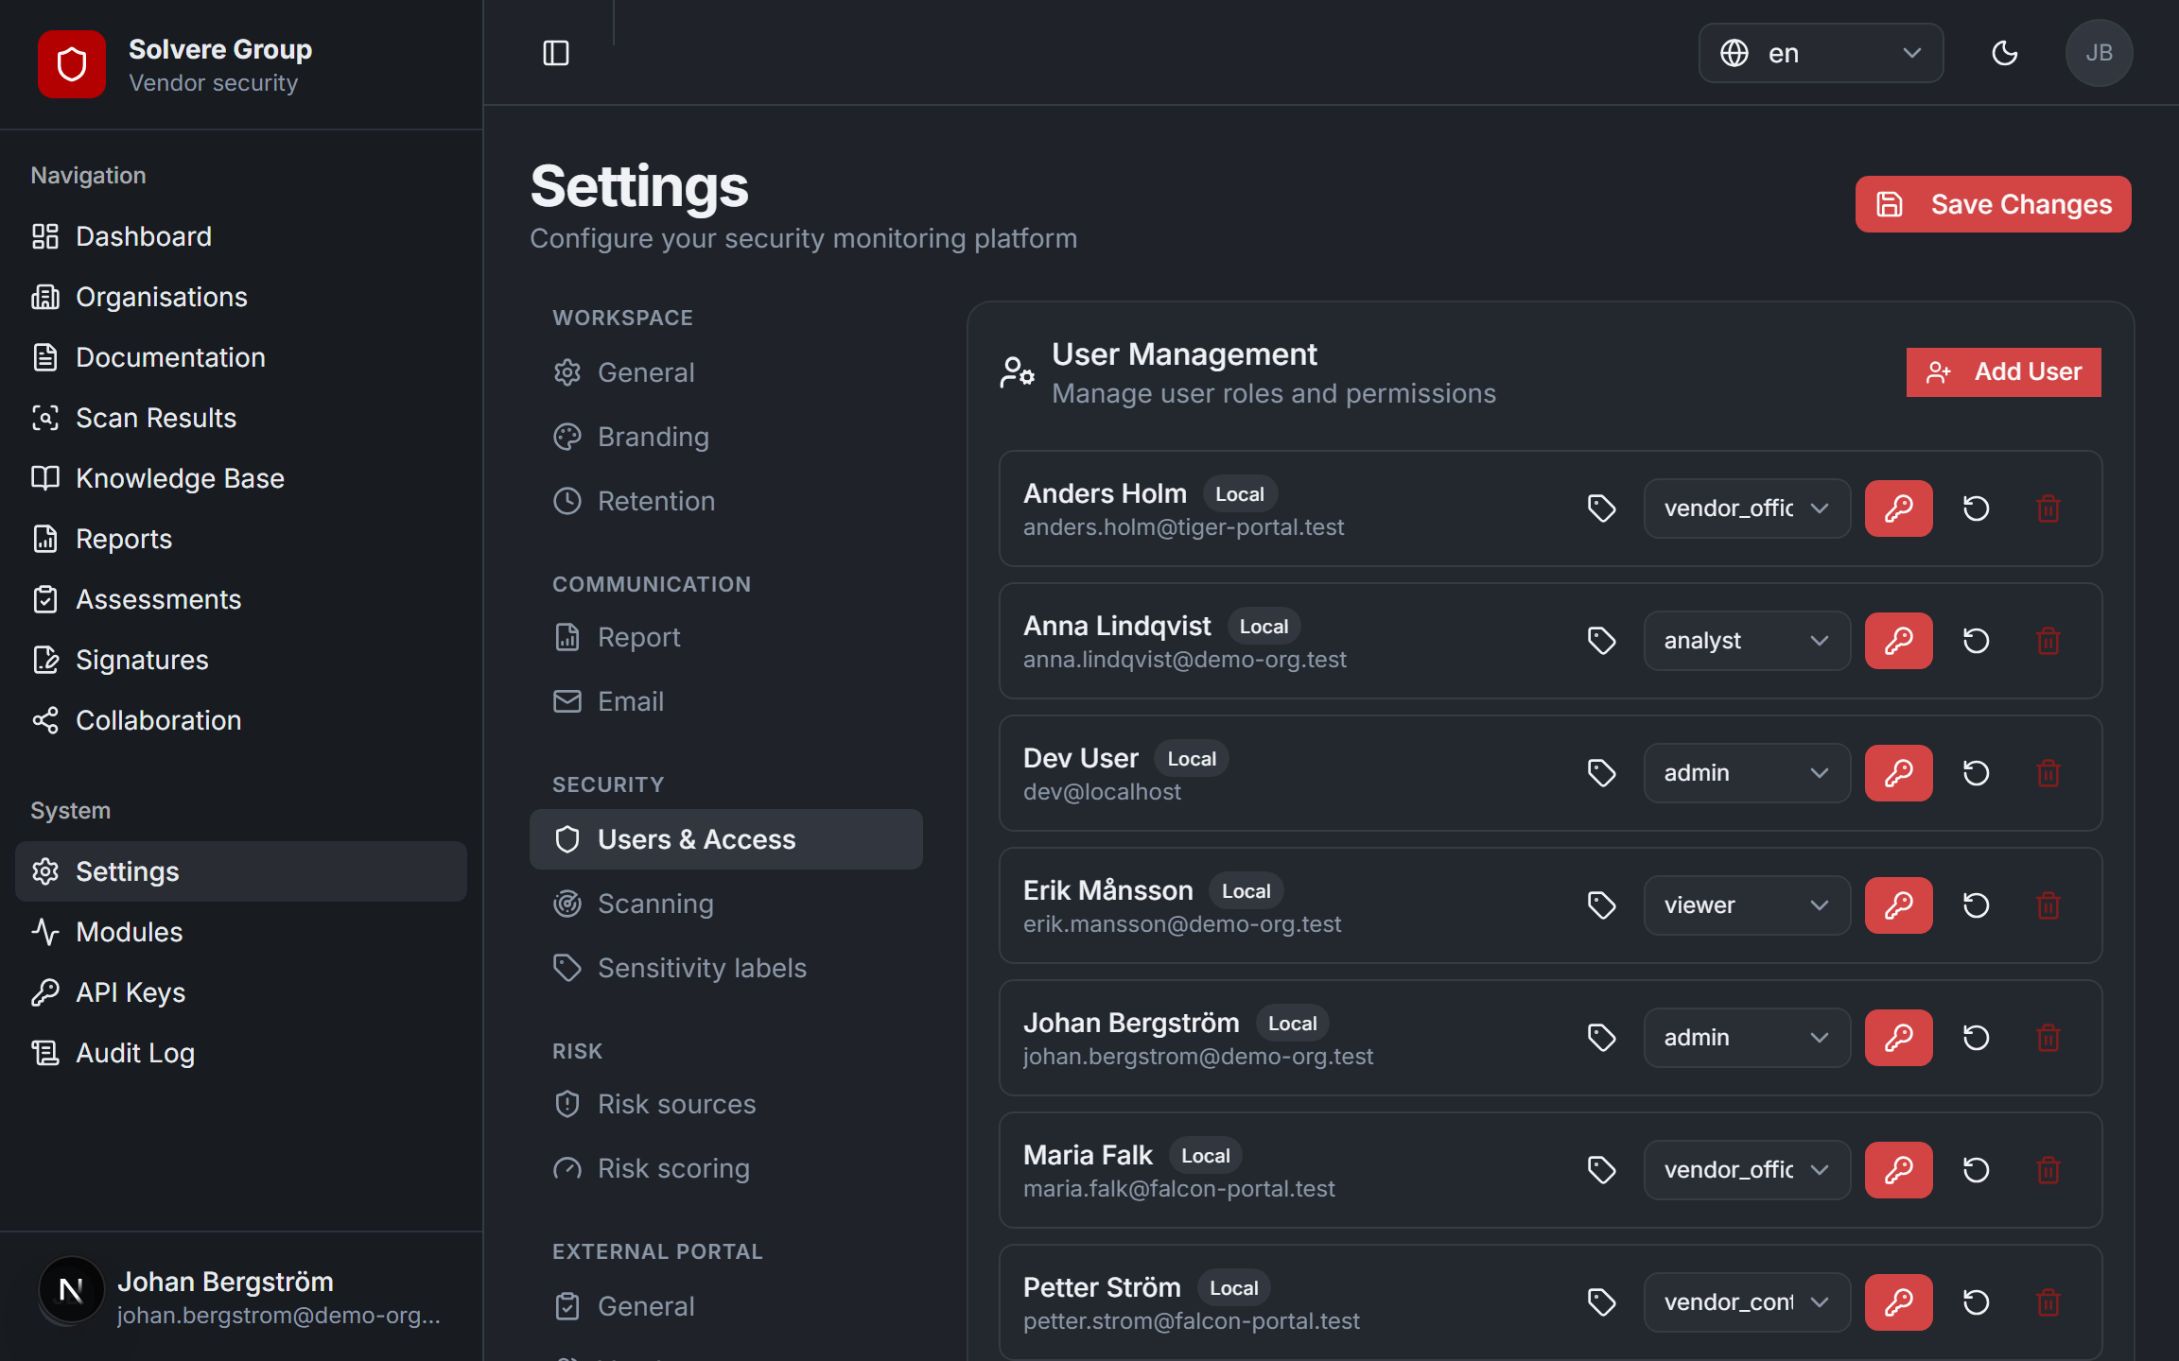Viewport: 2179px width, 1361px height.
Task: Open role dropdown for Anders Holm
Action: (x=1747, y=508)
